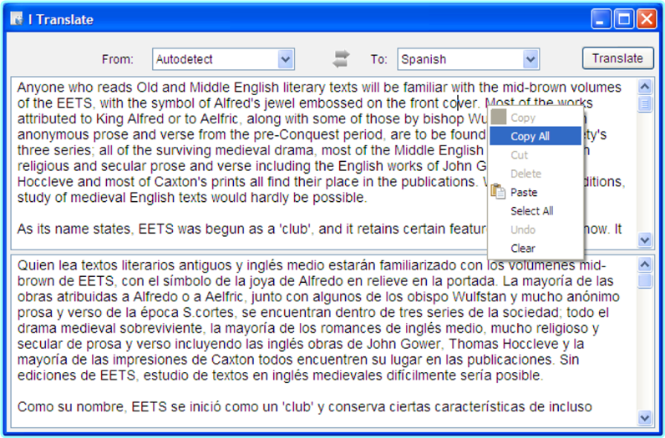Click the word 'Quien' in the translated text
Image resolution: width=665 pixels, height=438 pixels.
(36, 265)
